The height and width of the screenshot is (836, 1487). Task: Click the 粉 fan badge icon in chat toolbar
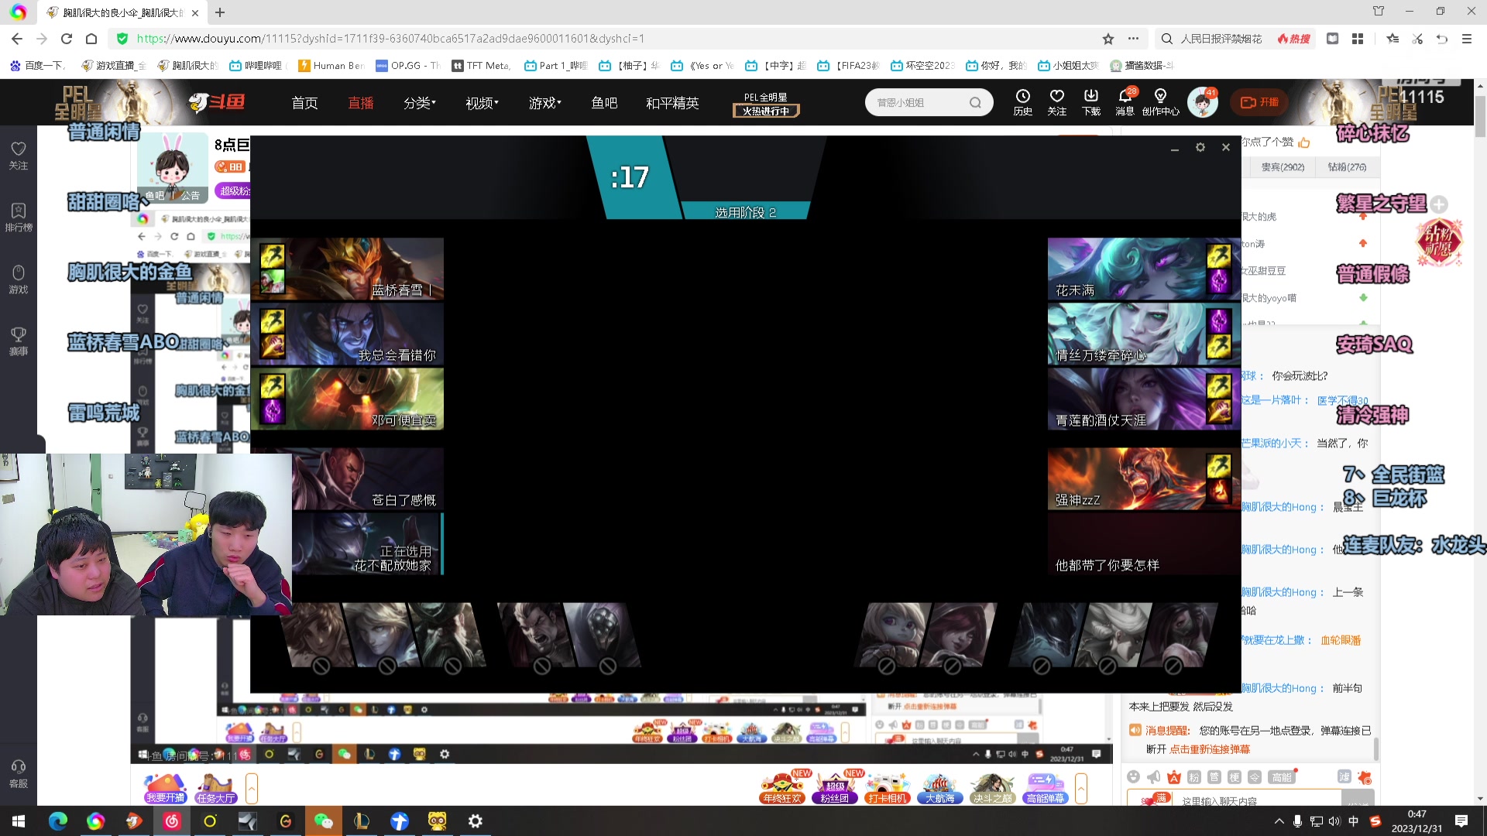click(x=1194, y=776)
